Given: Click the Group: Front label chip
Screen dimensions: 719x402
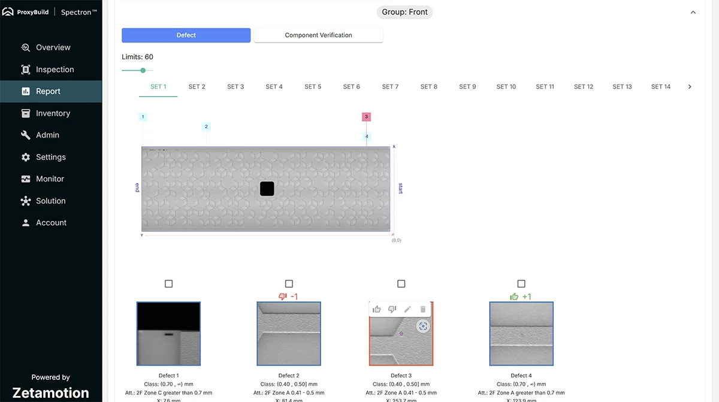Looking at the screenshot, I should click(405, 12).
